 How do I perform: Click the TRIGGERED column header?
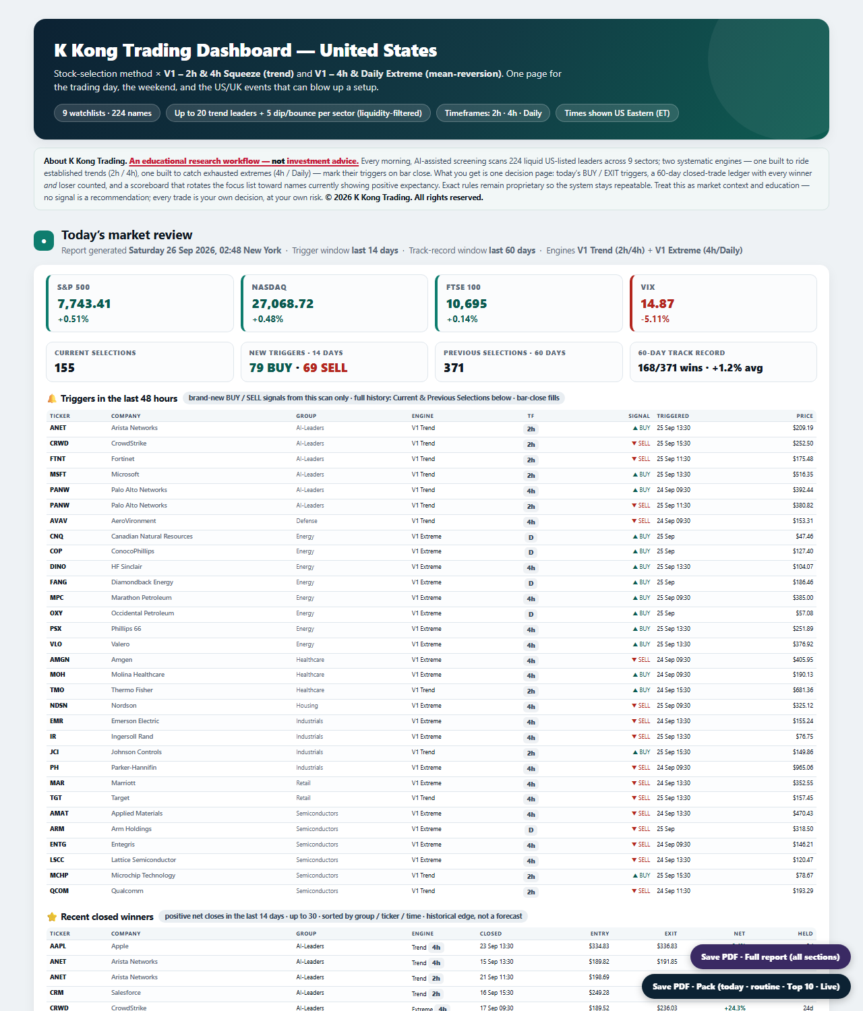pyautogui.click(x=673, y=416)
